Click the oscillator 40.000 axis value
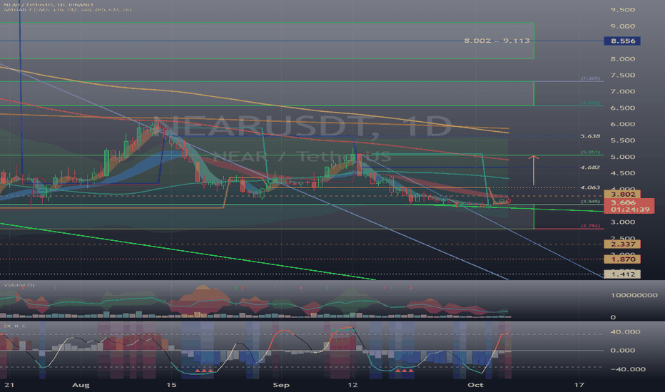 pyautogui.click(x=625, y=332)
